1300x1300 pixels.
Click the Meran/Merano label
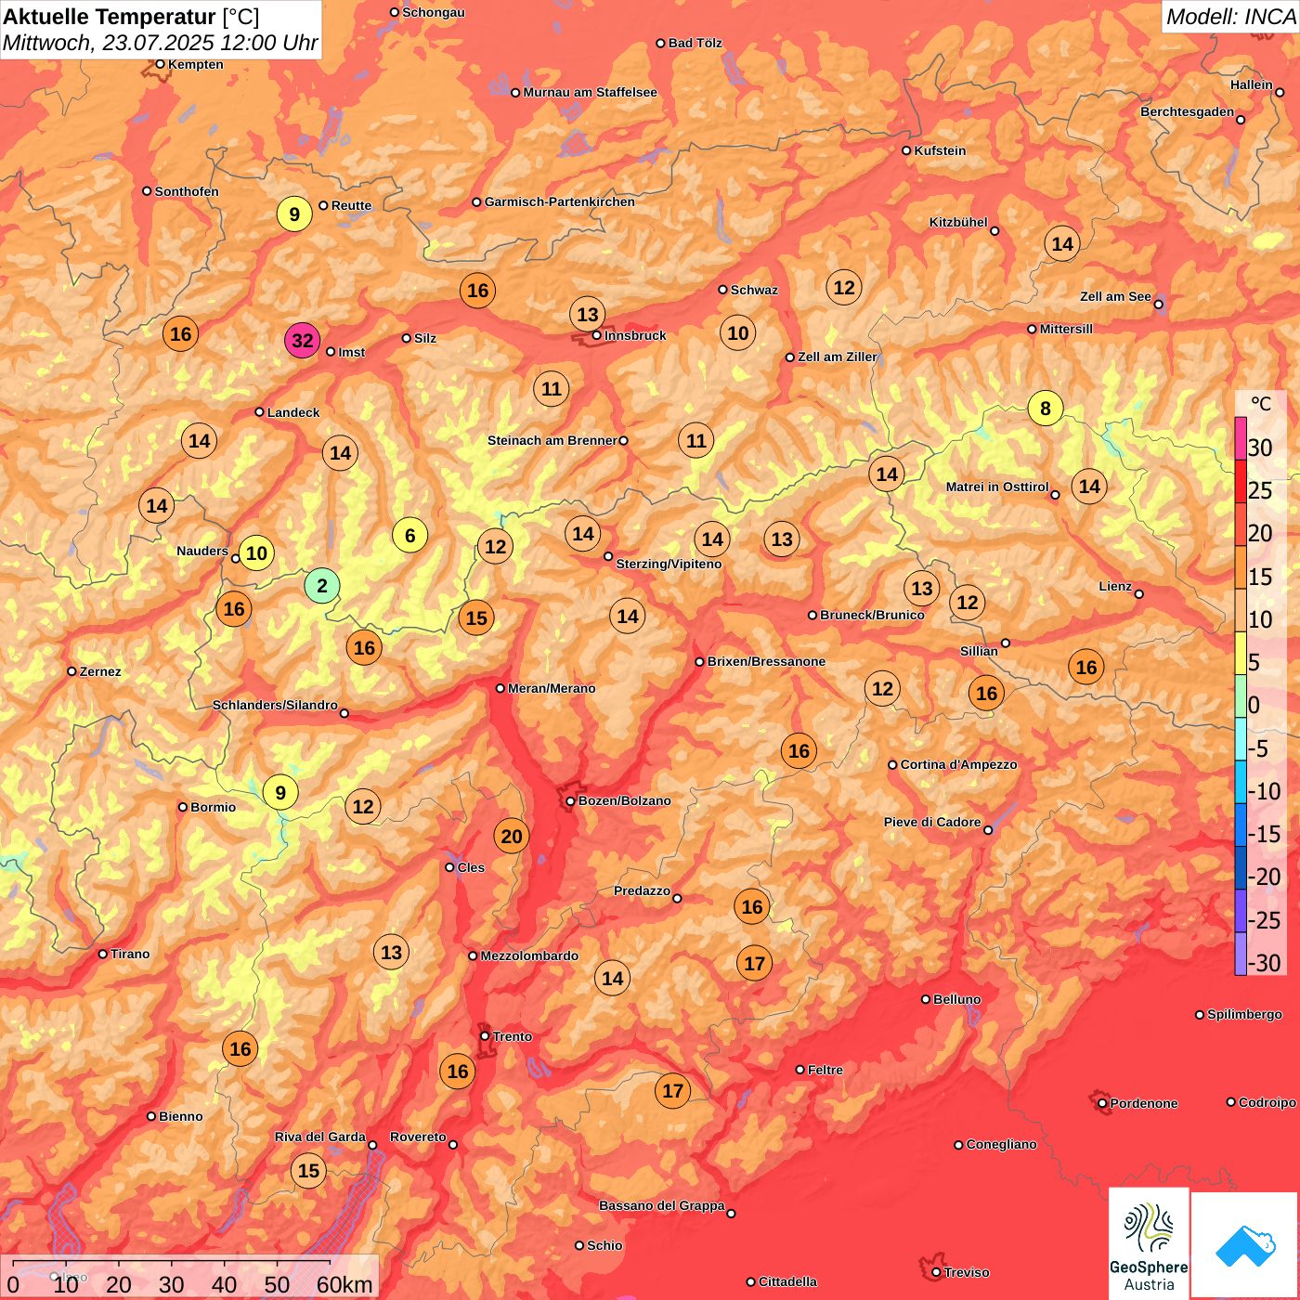pyautogui.click(x=552, y=688)
